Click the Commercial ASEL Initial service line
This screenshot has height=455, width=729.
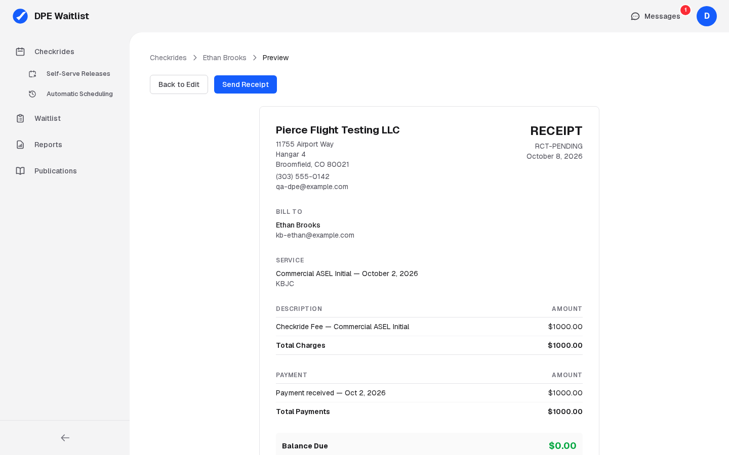[347, 274]
